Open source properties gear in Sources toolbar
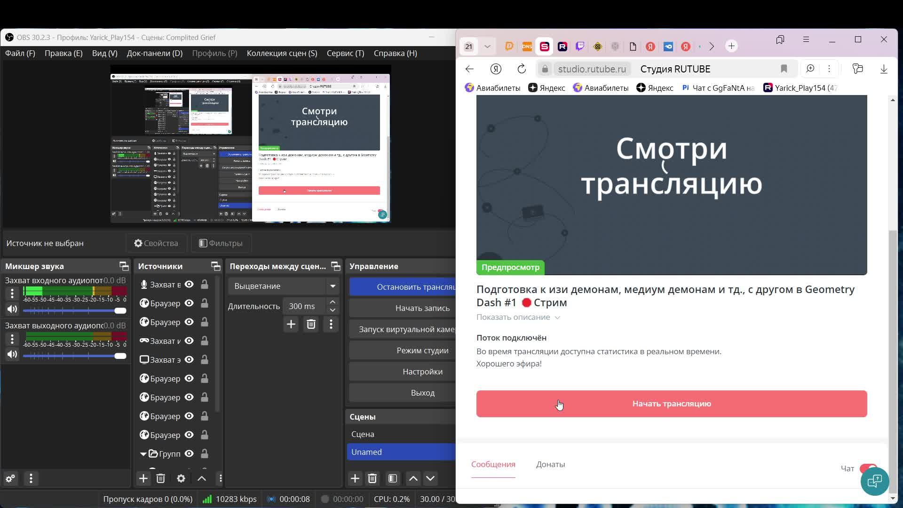 [x=181, y=478]
